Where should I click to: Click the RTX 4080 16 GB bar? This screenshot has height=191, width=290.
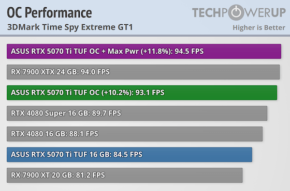pos(135,134)
